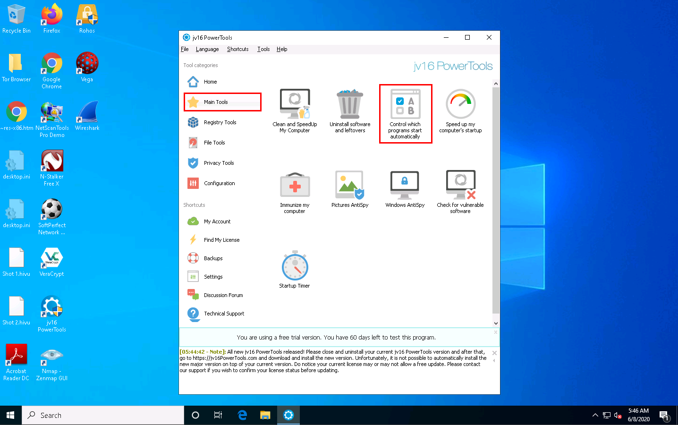The image size is (678, 425).
Task: Select Shot 1.hivu file on desktop
Action: pos(17,262)
